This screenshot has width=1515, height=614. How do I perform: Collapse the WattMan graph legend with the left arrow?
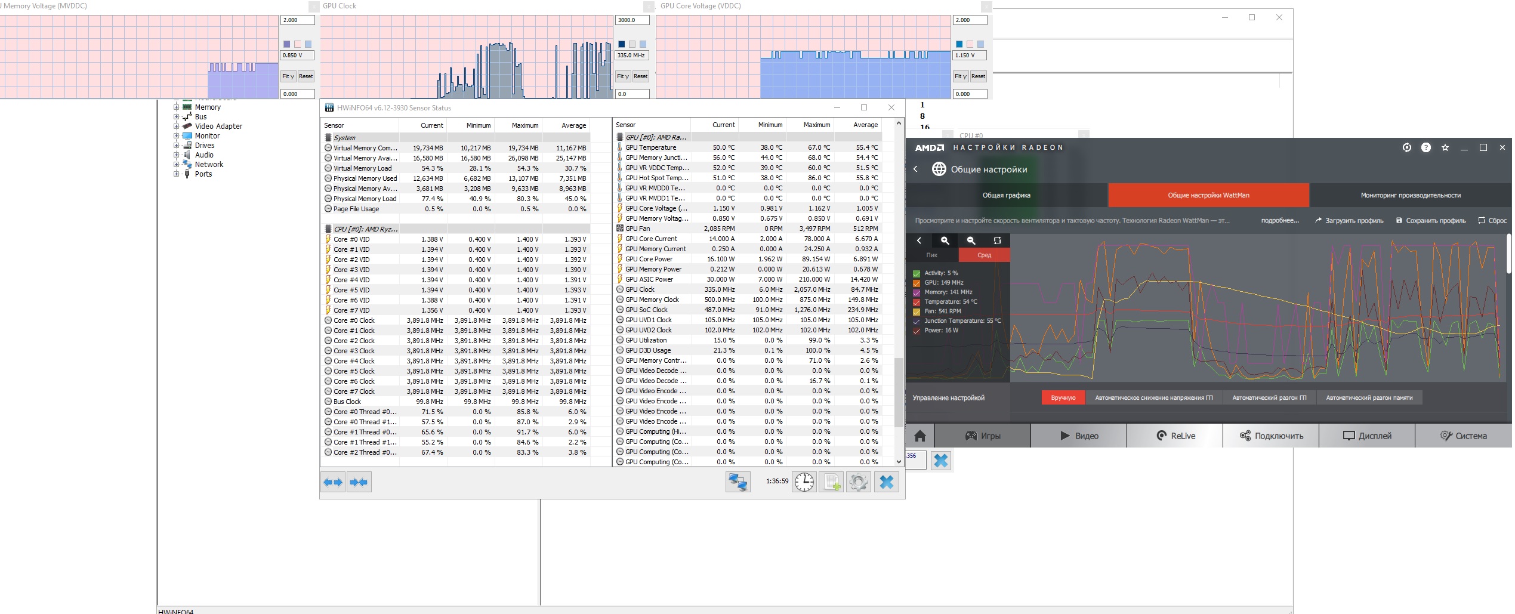tap(919, 240)
